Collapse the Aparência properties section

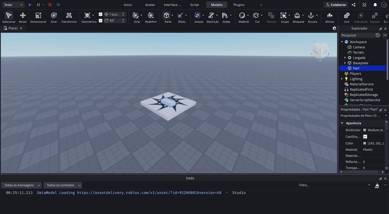342,123
